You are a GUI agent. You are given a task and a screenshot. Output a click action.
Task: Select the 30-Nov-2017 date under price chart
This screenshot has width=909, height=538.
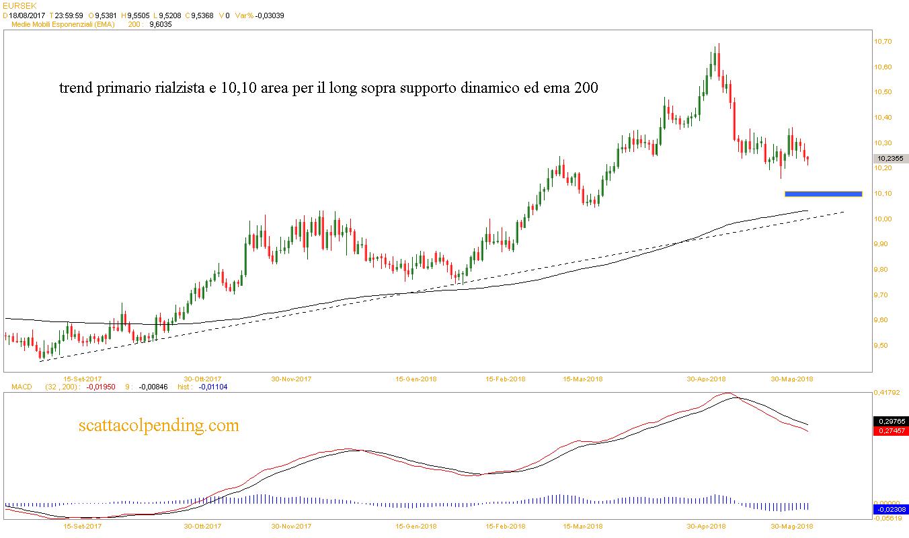291,379
